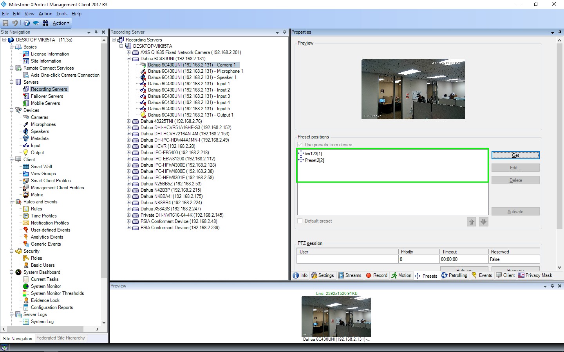Open the Tools menu

click(62, 14)
